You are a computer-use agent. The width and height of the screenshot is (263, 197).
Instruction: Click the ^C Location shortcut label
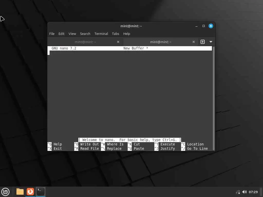point(192,144)
